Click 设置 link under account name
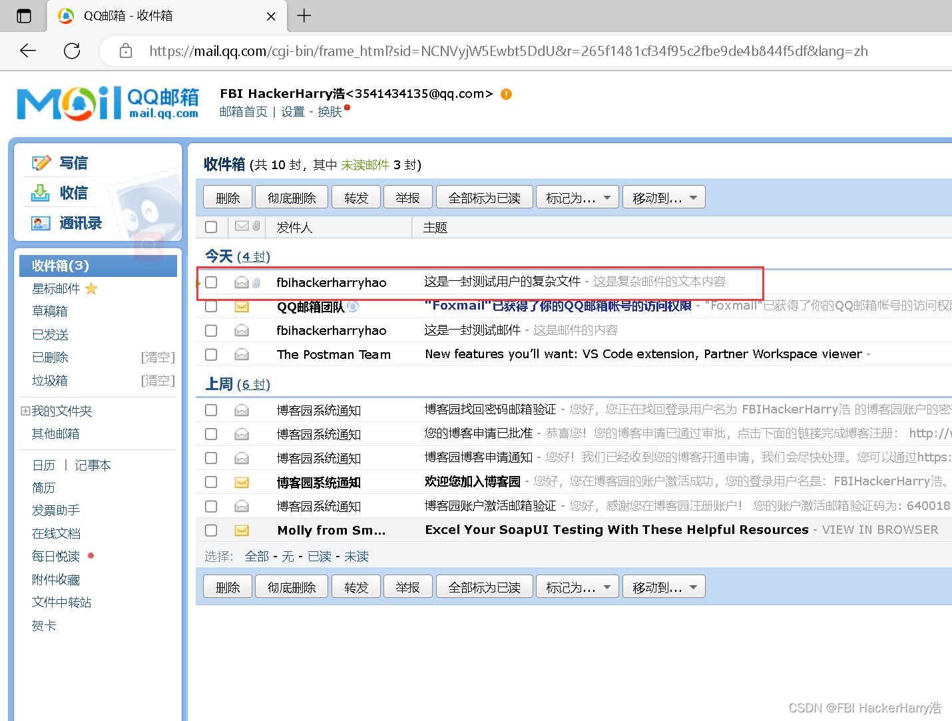The width and height of the screenshot is (952, 721). [x=293, y=112]
